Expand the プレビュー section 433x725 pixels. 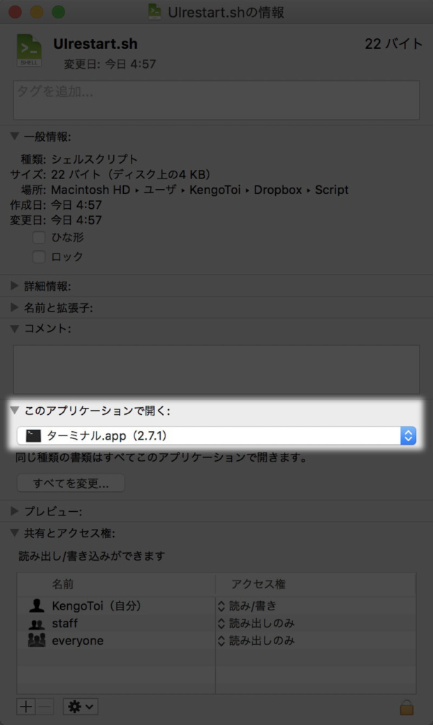pyautogui.click(x=14, y=511)
